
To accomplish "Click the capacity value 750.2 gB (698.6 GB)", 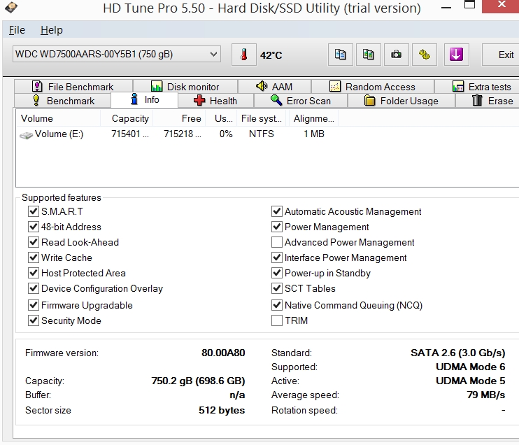I will 198,381.
